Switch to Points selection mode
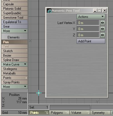113x116 pixels. point(39,113)
